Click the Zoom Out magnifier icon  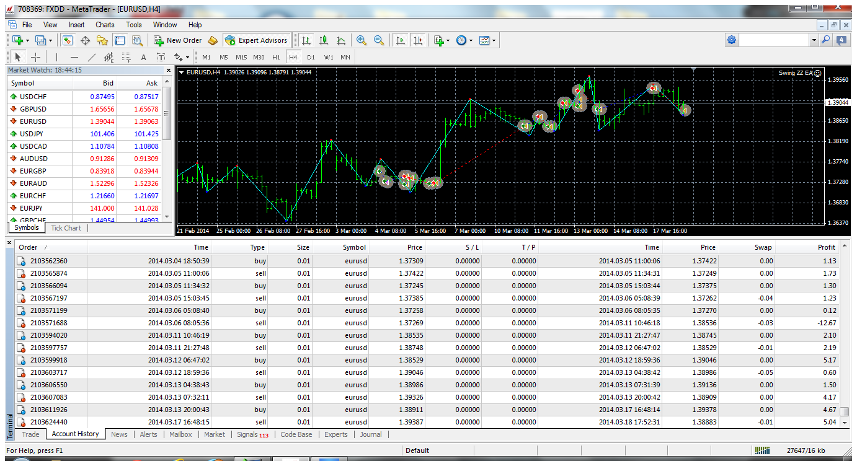[379, 40]
